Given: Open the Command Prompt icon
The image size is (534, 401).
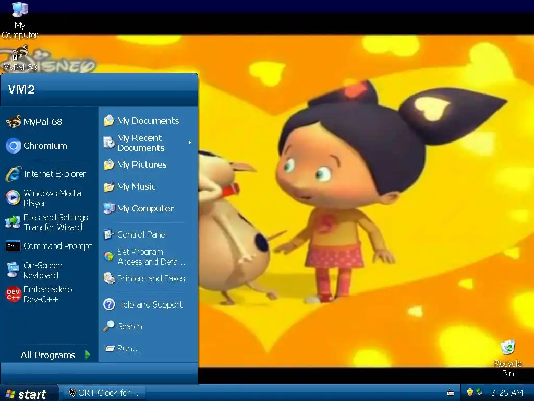Looking at the screenshot, I should click(13, 246).
